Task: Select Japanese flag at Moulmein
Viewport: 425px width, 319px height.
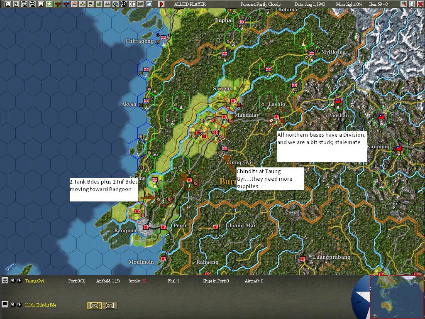Action: click(164, 259)
